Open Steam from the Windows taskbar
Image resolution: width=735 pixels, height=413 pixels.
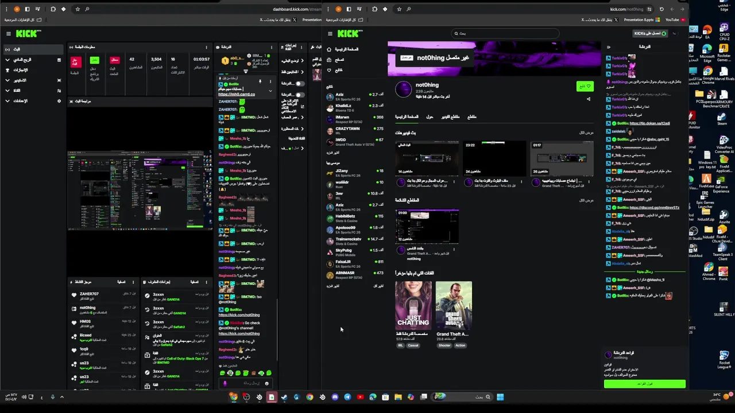pyautogui.click(x=284, y=397)
